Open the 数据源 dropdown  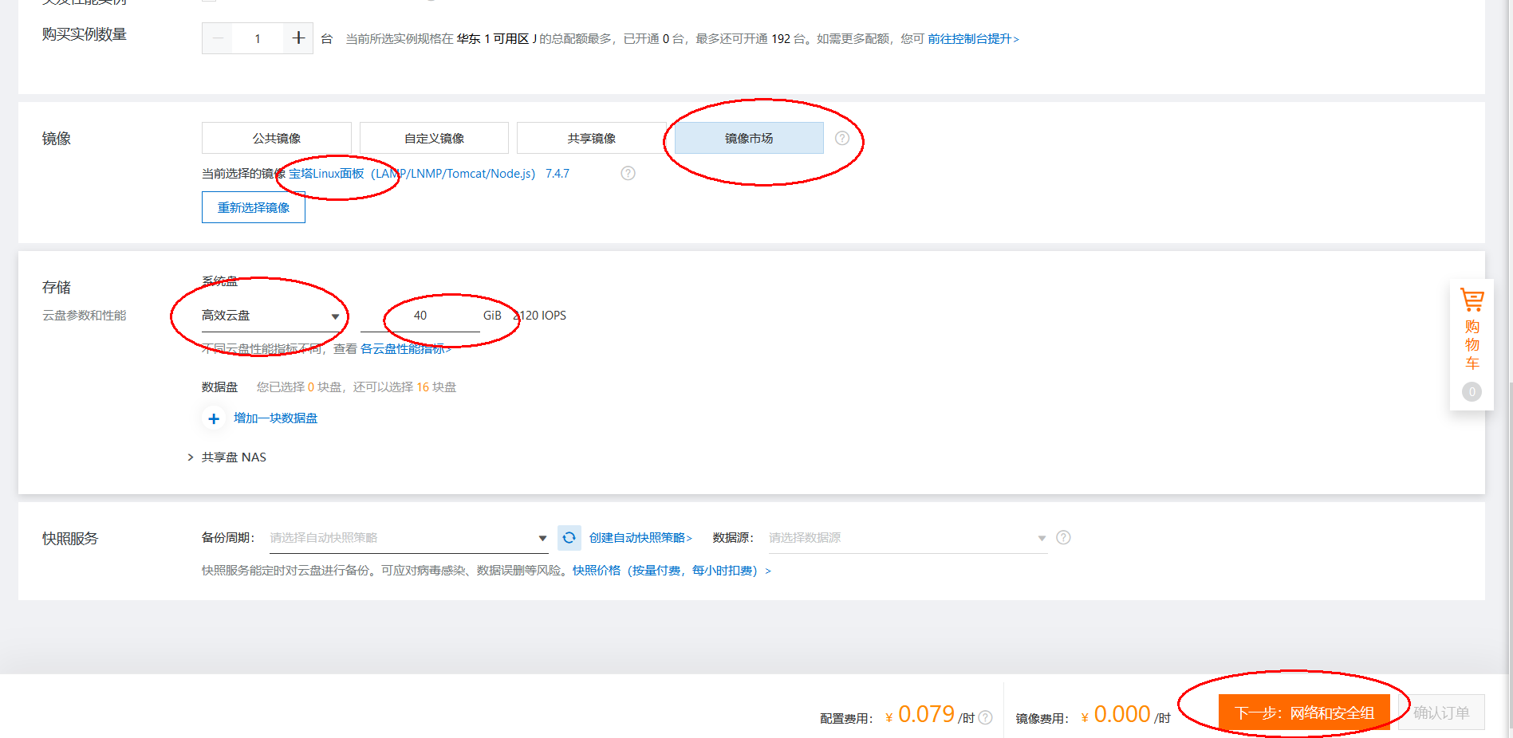tap(907, 538)
